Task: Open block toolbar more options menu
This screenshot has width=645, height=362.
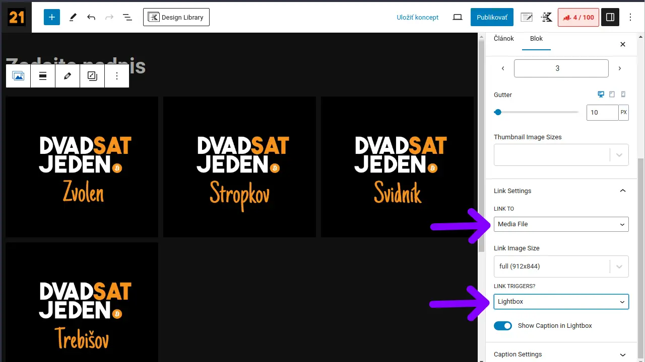Action: pyautogui.click(x=117, y=76)
